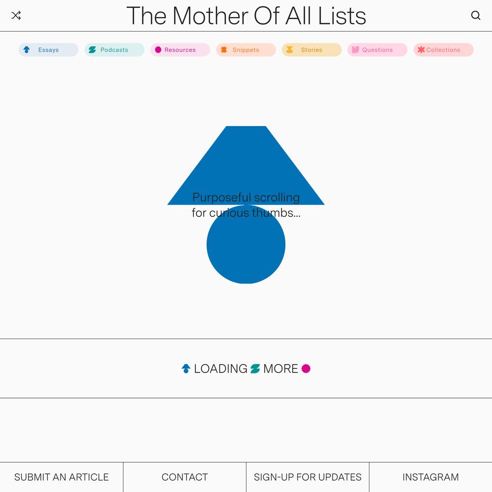Click the hourglass icon in Stories pill

[x=290, y=50]
